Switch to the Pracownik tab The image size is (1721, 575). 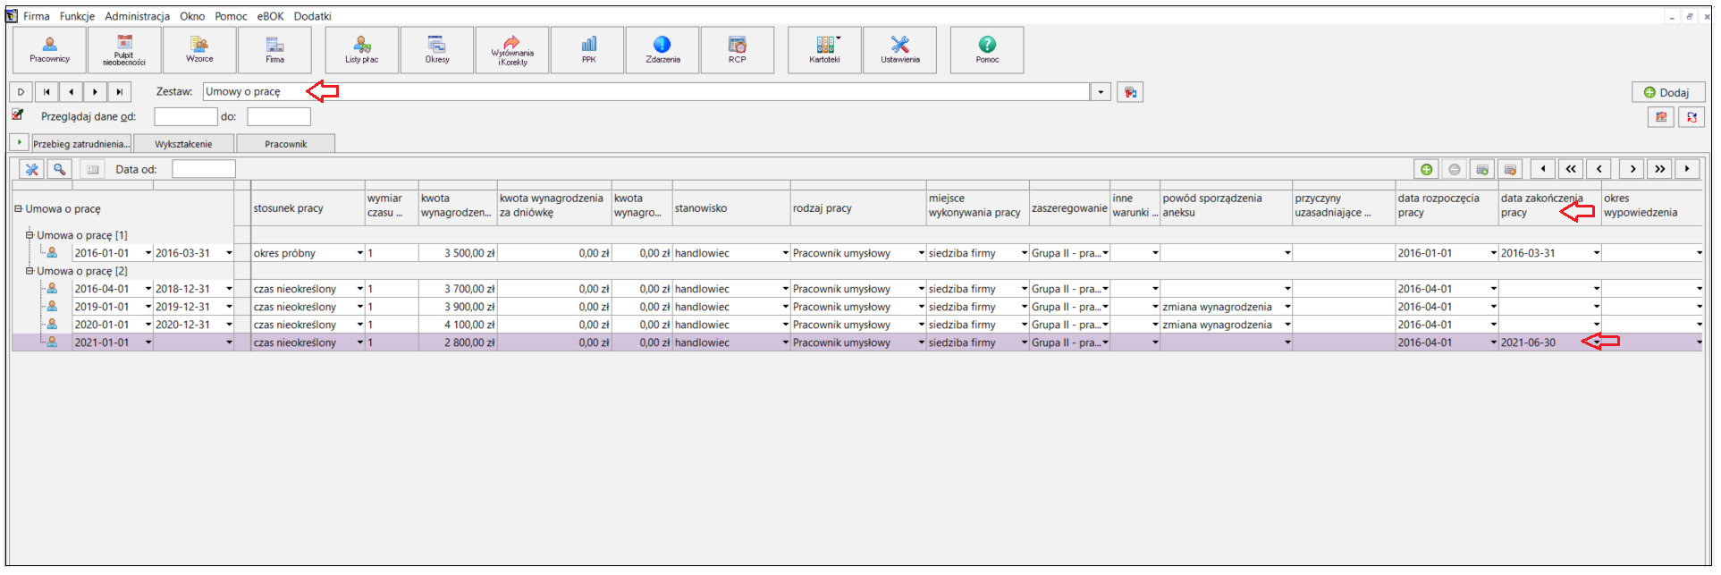pyautogui.click(x=286, y=144)
